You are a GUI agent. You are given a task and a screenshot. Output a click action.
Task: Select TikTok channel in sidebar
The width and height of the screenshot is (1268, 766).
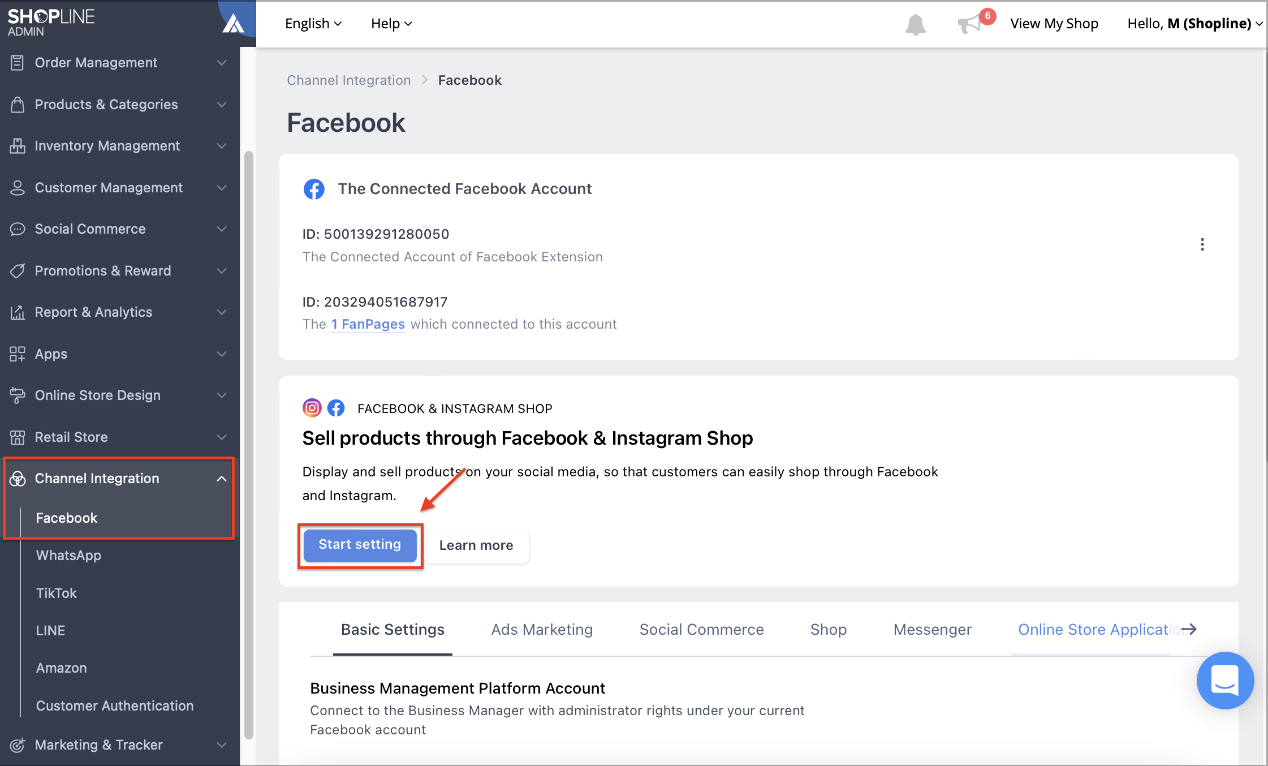[x=56, y=593]
